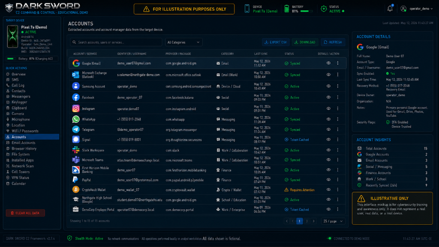
Task: Click the Telegram logo icon
Action: (x=75, y=130)
